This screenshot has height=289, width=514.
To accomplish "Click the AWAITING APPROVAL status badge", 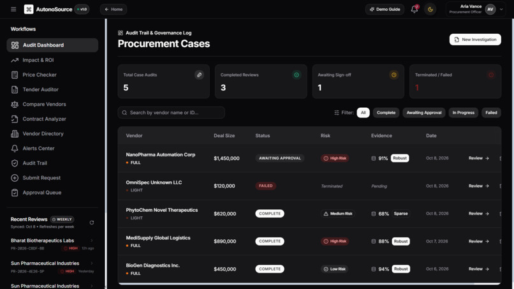I will coord(279,158).
